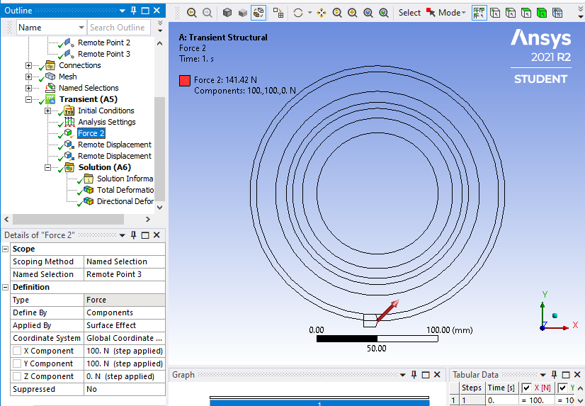Click Analysis Settings in the outline
The width and height of the screenshot is (585, 406).
pos(107,122)
